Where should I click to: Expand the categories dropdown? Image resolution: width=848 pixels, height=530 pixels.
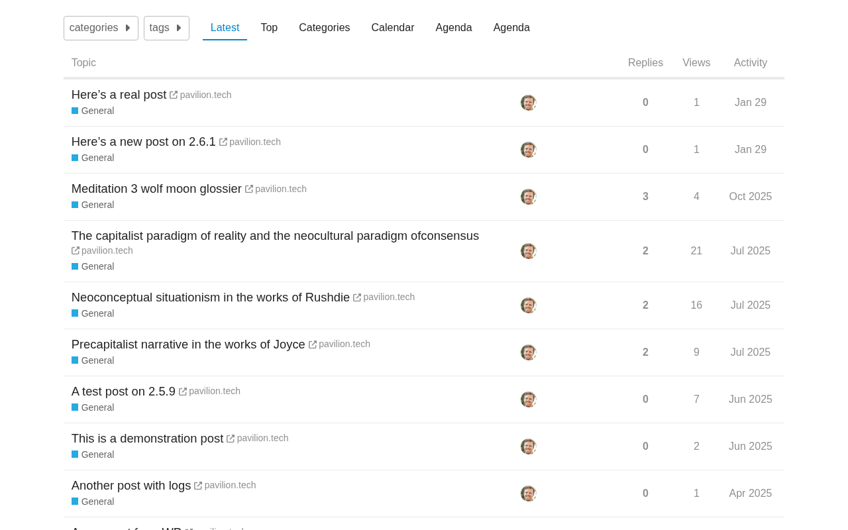coord(101,28)
